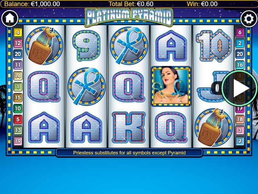This screenshot has width=258, height=194.
Task: Select payline 5 red marker
Action: point(18,119)
